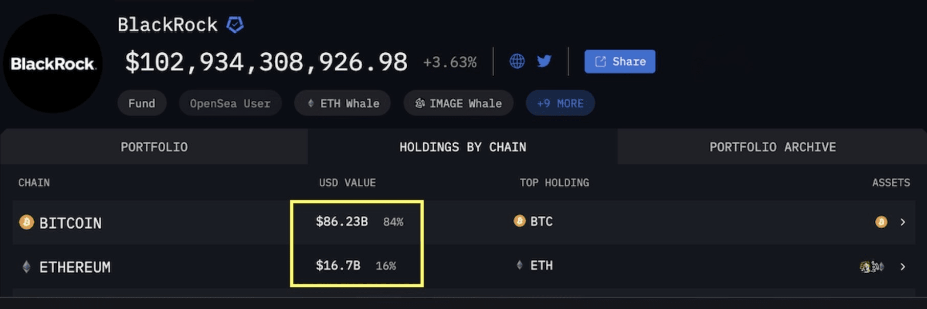Click the ETH Whale tag
Image resolution: width=927 pixels, height=309 pixels.
pyautogui.click(x=342, y=103)
